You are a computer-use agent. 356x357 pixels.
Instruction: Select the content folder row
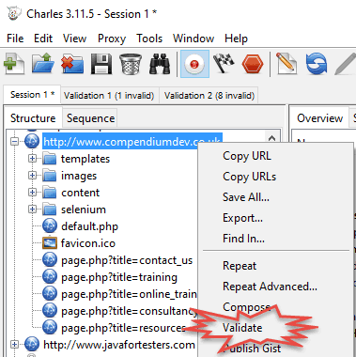[81, 193]
